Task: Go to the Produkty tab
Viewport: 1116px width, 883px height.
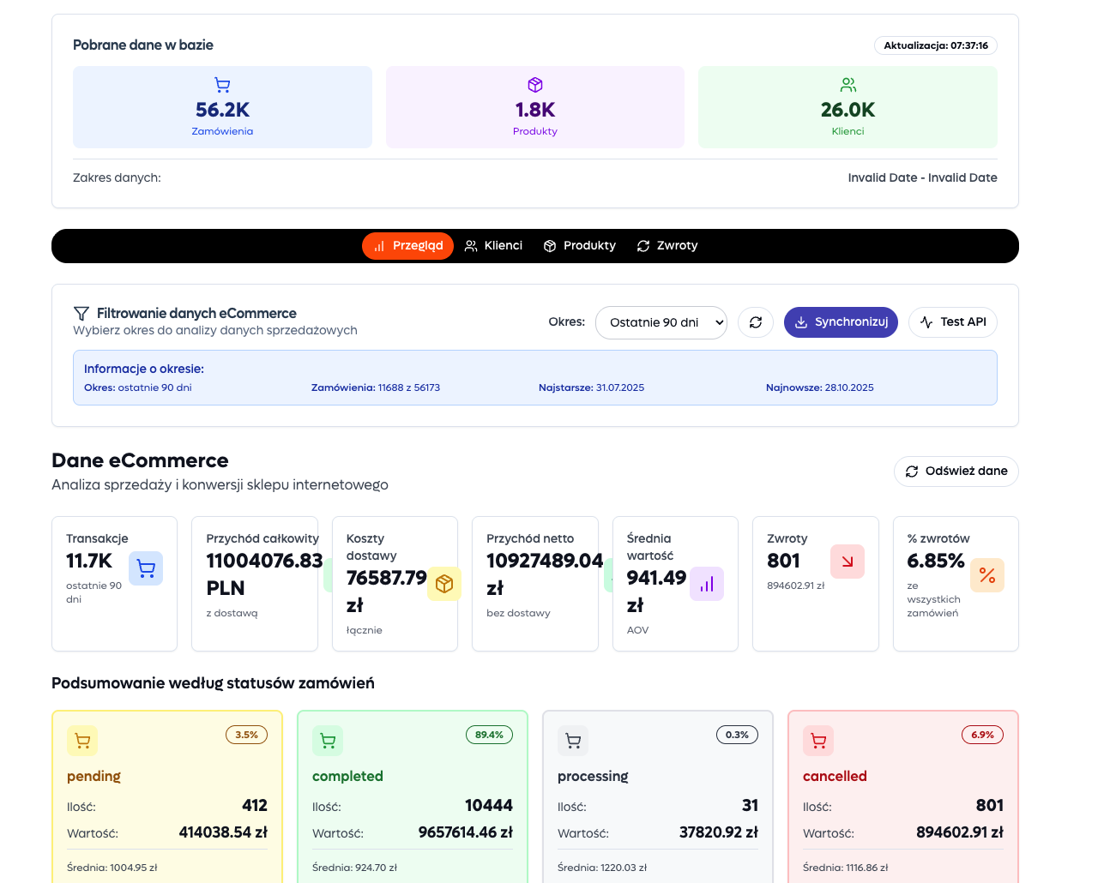Action: point(580,246)
